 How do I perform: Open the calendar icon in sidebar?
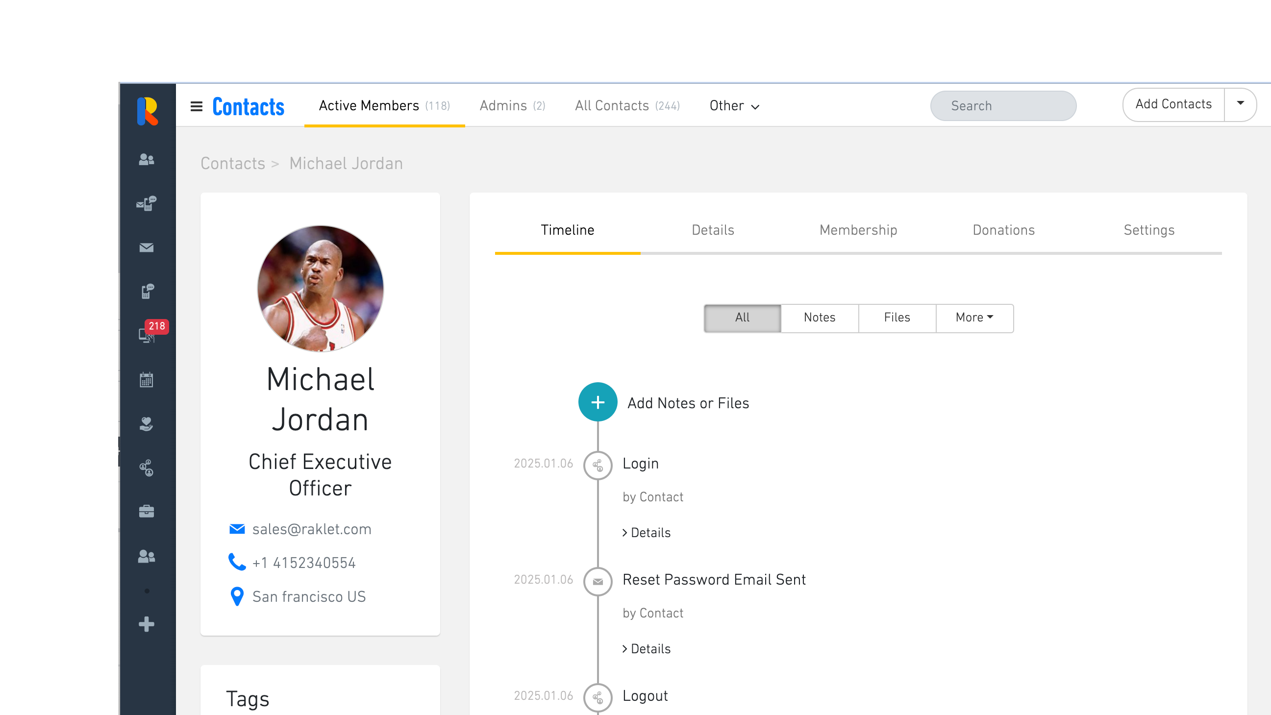[147, 380]
